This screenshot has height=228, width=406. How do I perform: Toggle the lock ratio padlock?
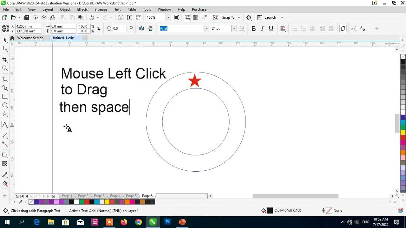(x=99, y=28)
